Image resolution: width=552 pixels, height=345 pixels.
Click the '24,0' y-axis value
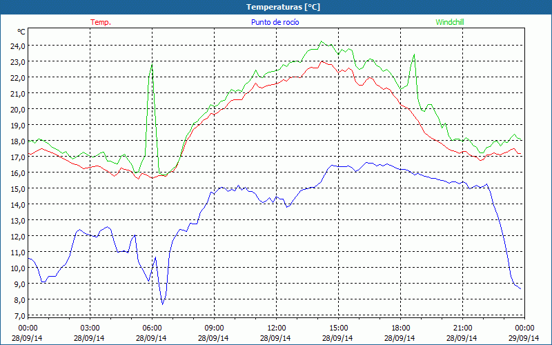(18, 46)
